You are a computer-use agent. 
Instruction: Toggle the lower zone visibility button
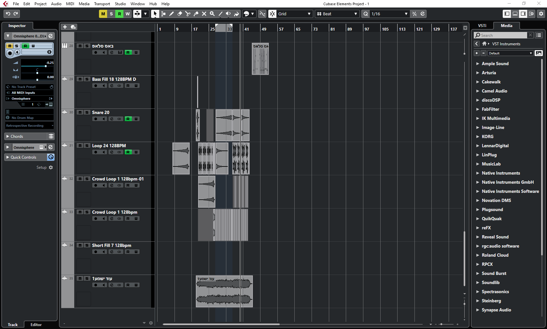coord(515,14)
